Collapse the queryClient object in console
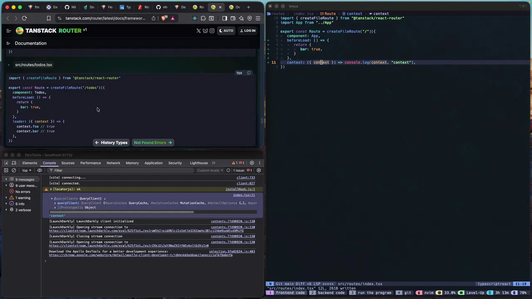The height and width of the screenshot is (299, 532). (x=52, y=199)
